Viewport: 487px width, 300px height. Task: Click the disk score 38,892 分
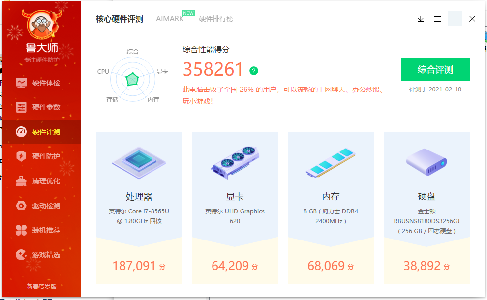tap(427, 266)
